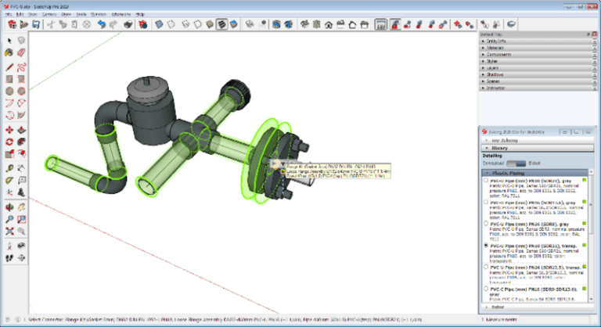This screenshot has width=601, height=327.
Task: Click the Erase circled-X toolbar icon
Action: (87, 24)
